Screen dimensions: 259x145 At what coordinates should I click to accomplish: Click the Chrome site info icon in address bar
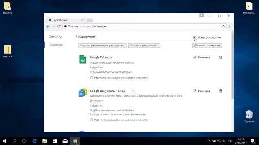tap(66, 26)
